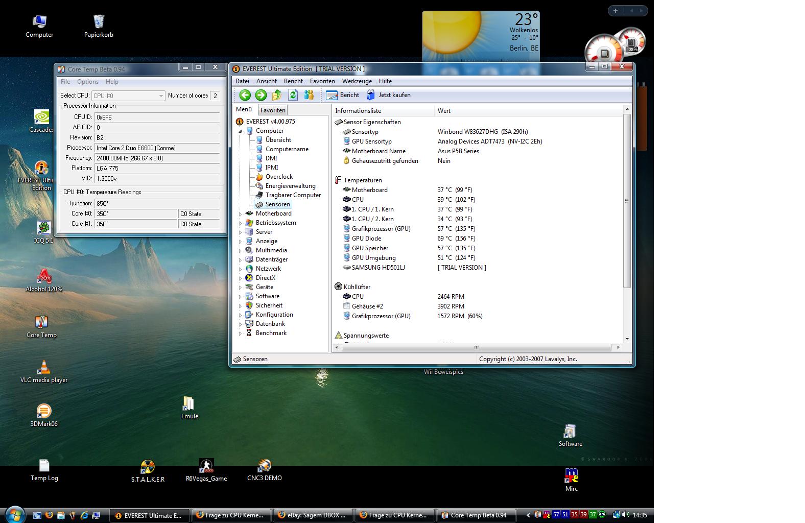
Task: Expand the Server tree node
Action: pyautogui.click(x=240, y=232)
